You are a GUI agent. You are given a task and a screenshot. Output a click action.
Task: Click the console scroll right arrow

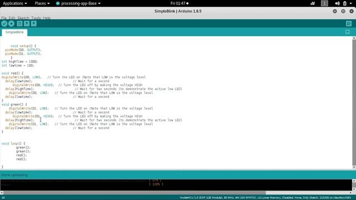point(351,193)
